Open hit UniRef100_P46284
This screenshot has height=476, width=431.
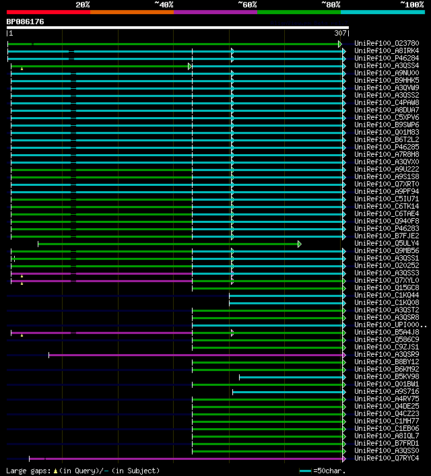point(387,58)
